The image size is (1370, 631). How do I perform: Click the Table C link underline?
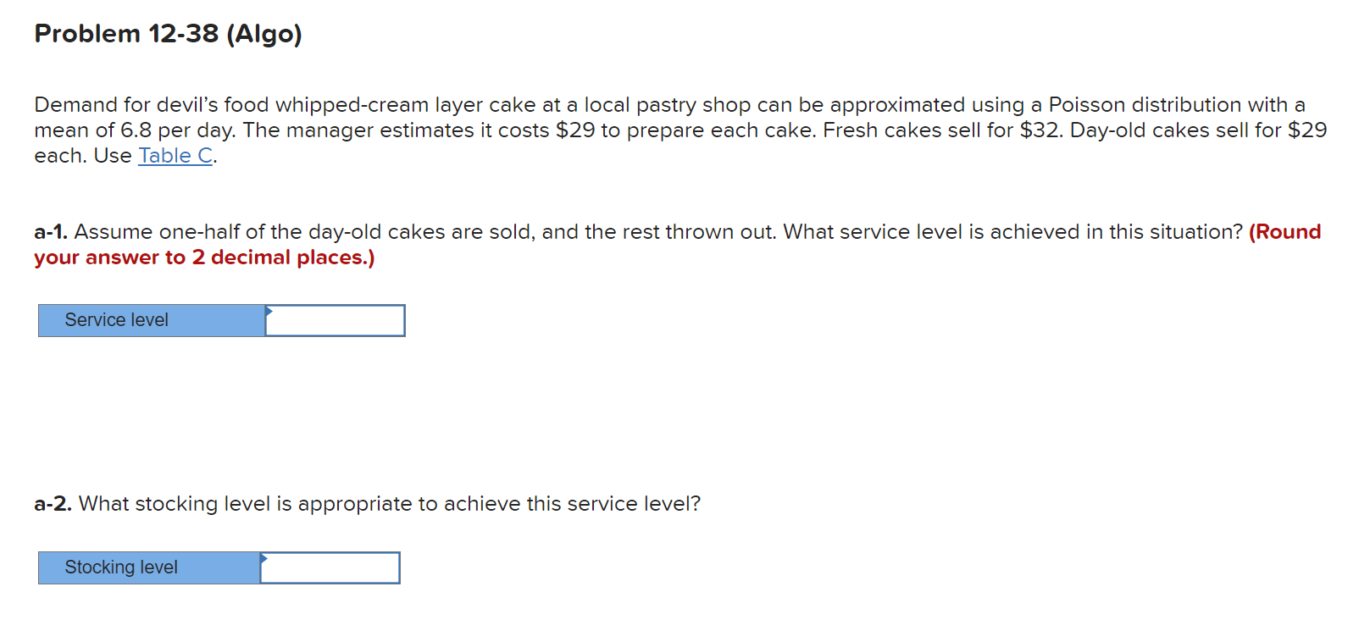point(173,165)
